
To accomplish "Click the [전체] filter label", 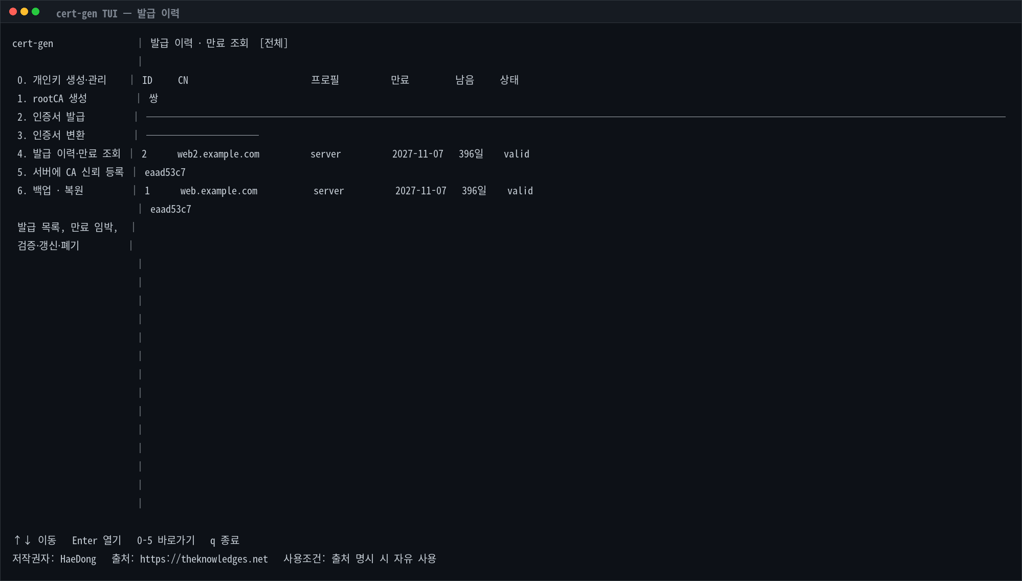I will (274, 43).
